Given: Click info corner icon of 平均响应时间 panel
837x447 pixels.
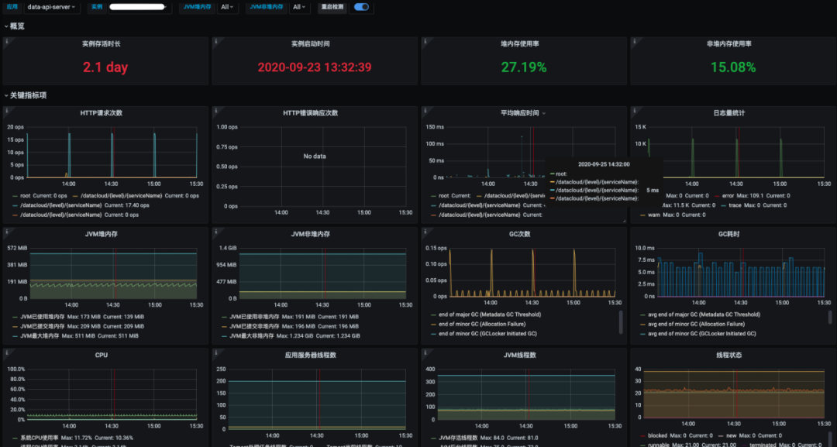Looking at the screenshot, I should [x=425, y=111].
